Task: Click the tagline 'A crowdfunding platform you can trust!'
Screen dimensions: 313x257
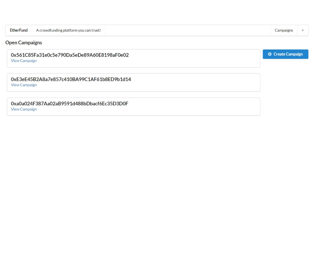Action: (x=68, y=30)
